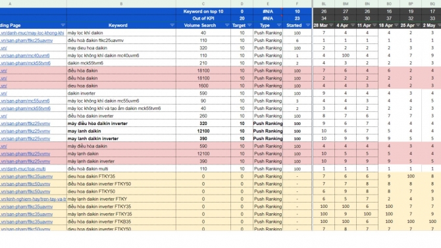This screenshot has height=248, width=441.
Task: Select volume cell 260
Action: [x=203, y=116]
